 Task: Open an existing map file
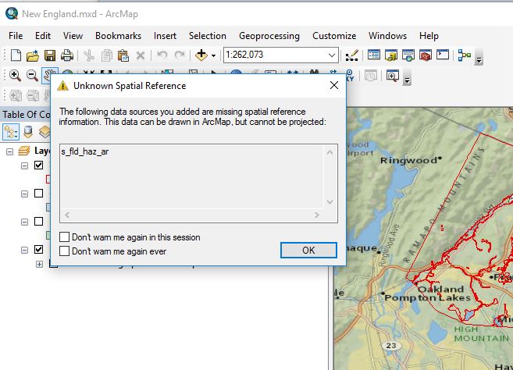tap(33, 55)
